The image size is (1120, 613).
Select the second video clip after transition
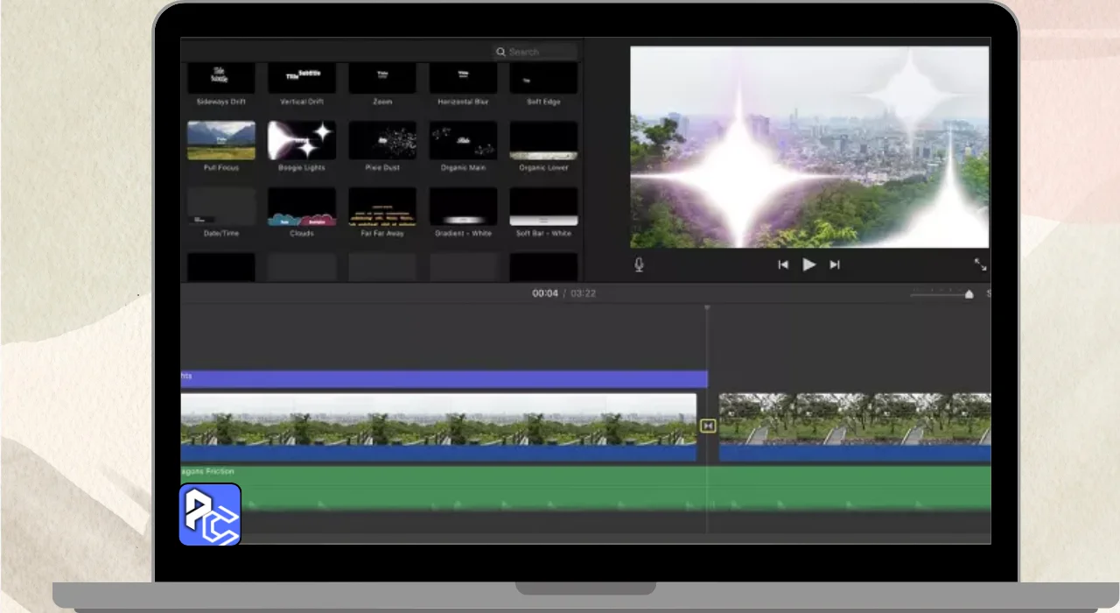(855, 427)
